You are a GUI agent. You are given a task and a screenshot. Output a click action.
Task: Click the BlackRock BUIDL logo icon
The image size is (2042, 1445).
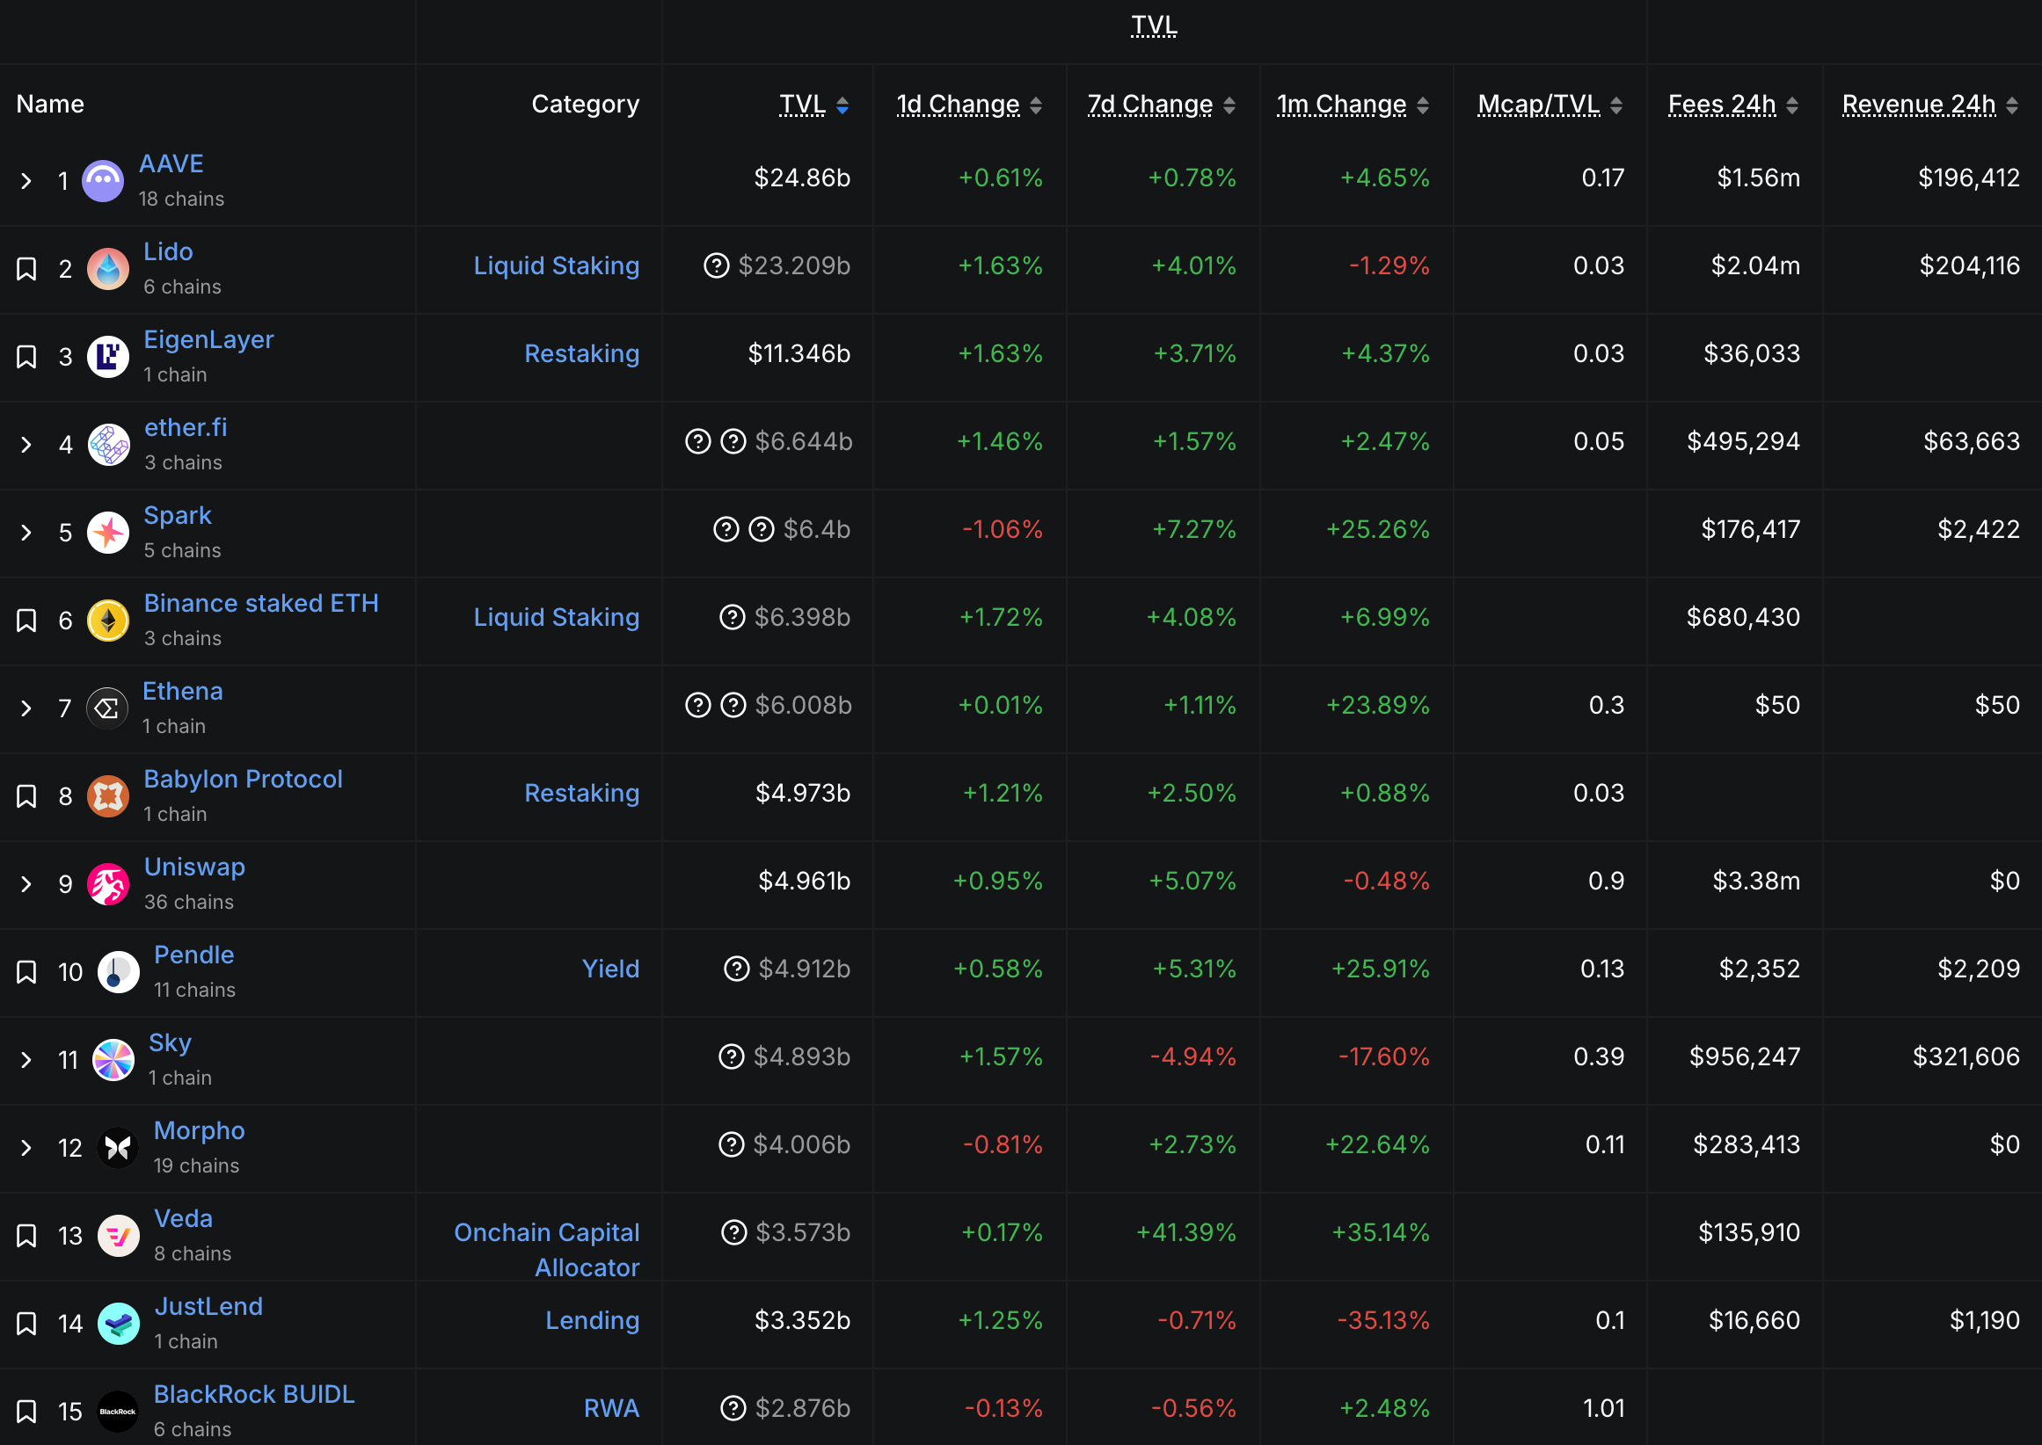coord(118,1412)
